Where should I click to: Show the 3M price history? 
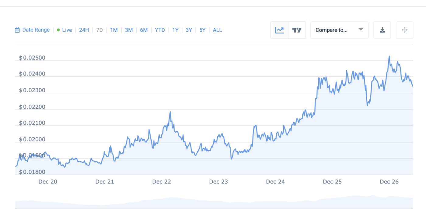pyautogui.click(x=129, y=30)
